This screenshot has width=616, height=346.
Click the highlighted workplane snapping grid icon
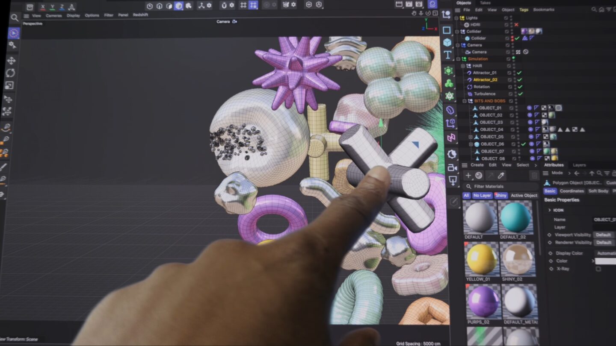[x=253, y=6]
